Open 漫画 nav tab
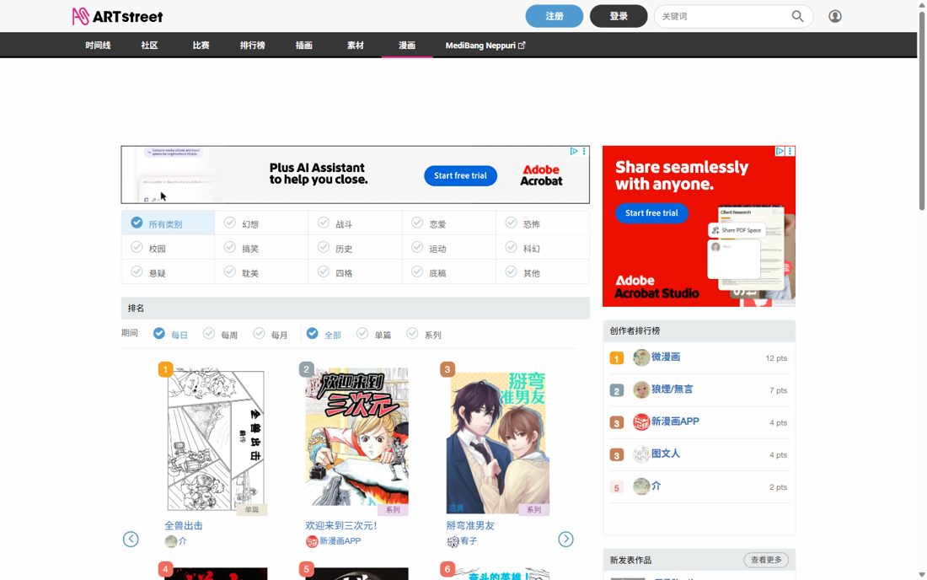 [x=407, y=46]
